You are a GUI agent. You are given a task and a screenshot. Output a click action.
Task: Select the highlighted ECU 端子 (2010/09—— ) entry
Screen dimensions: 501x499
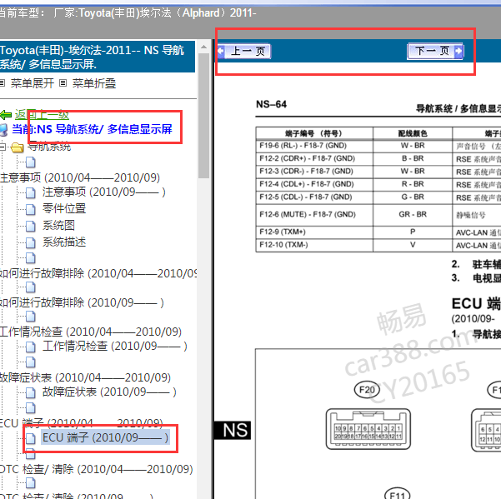(x=105, y=437)
